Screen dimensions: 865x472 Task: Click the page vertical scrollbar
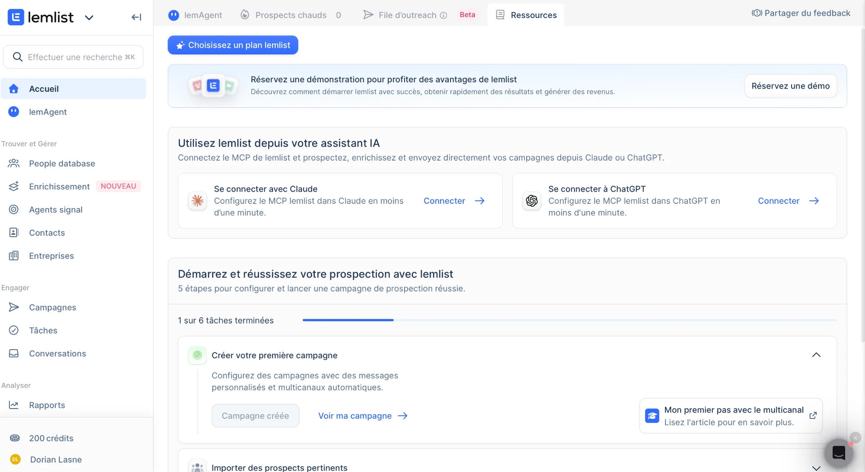pyautogui.click(x=863, y=184)
